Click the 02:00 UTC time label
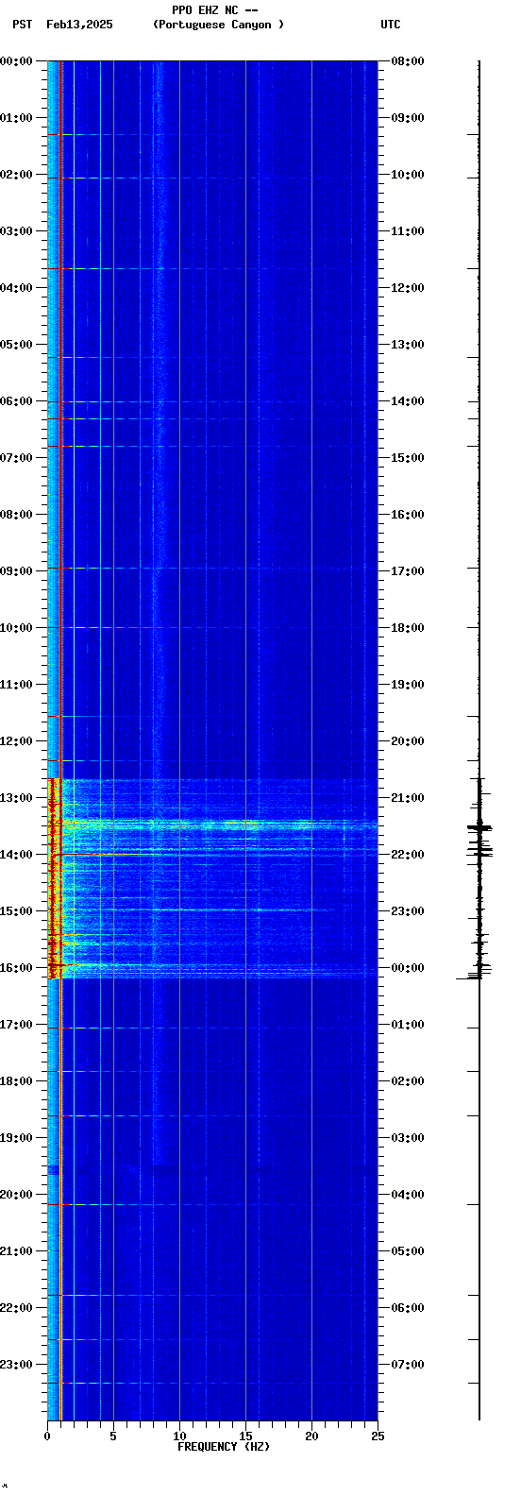Image resolution: width=521 pixels, height=1496 pixels. point(407,1081)
